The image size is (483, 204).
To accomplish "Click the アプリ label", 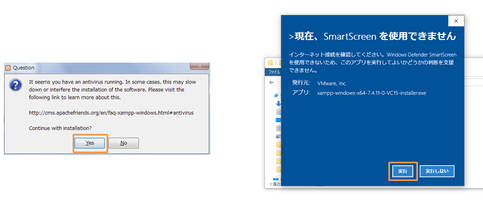I will tap(301, 93).
